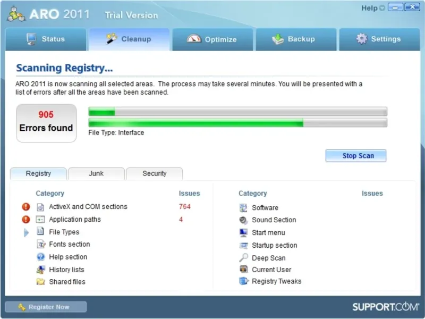The image size is (425, 319).
Task: Click the ActiveX and COM sections label
Action: click(x=88, y=207)
